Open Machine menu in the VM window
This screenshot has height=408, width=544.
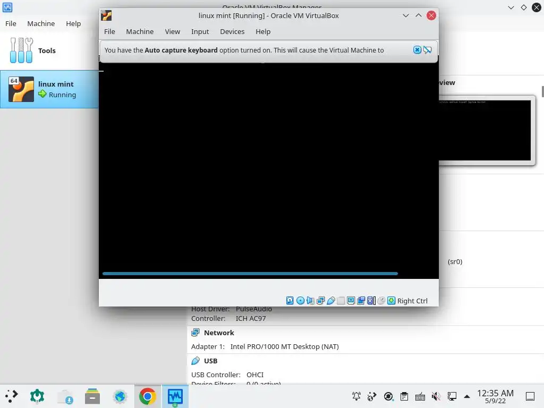[140, 31]
